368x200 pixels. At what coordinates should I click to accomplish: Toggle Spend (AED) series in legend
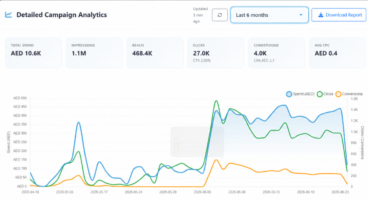301,94
